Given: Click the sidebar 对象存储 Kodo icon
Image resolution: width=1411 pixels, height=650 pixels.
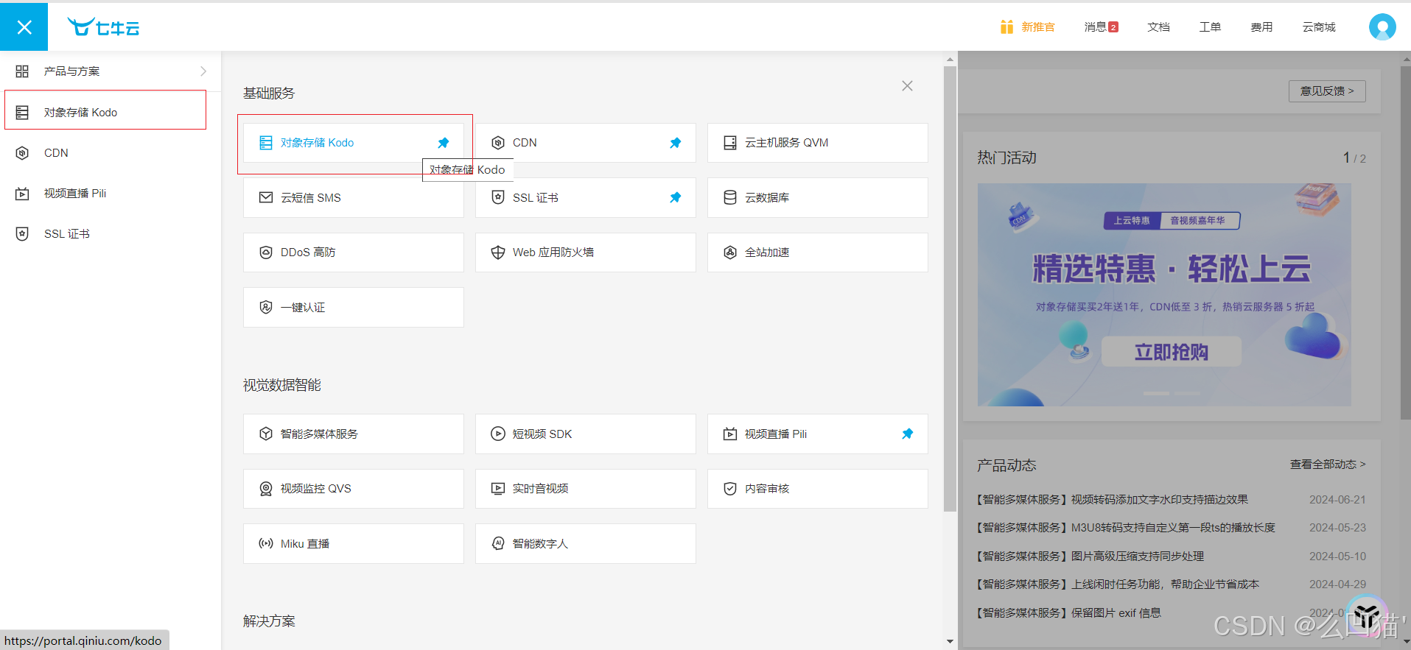Looking at the screenshot, I should 22,113.
